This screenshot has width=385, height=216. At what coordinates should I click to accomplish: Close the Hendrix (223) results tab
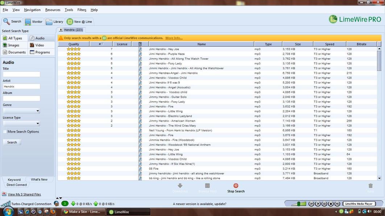point(61,30)
